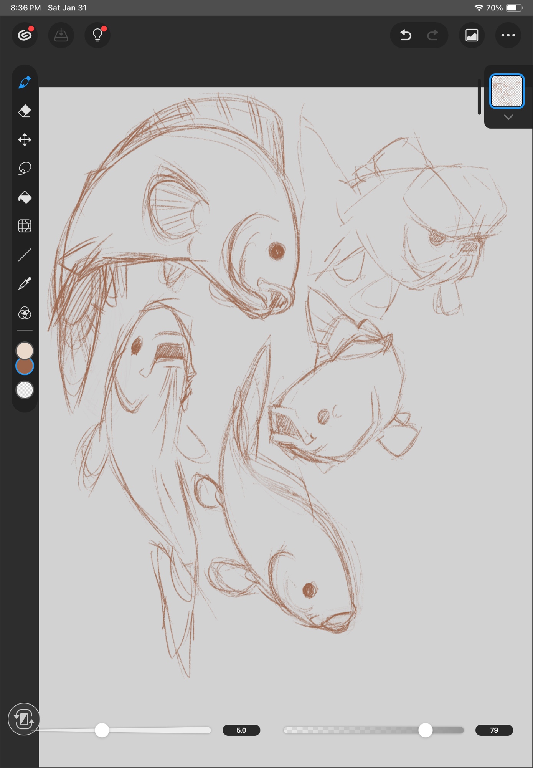
Task: Select the Brush drawing tool
Action: pyautogui.click(x=25, y=82)
